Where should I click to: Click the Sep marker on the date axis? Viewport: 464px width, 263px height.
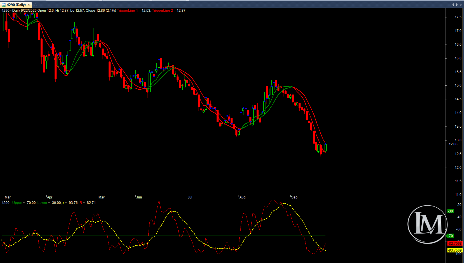294,197
